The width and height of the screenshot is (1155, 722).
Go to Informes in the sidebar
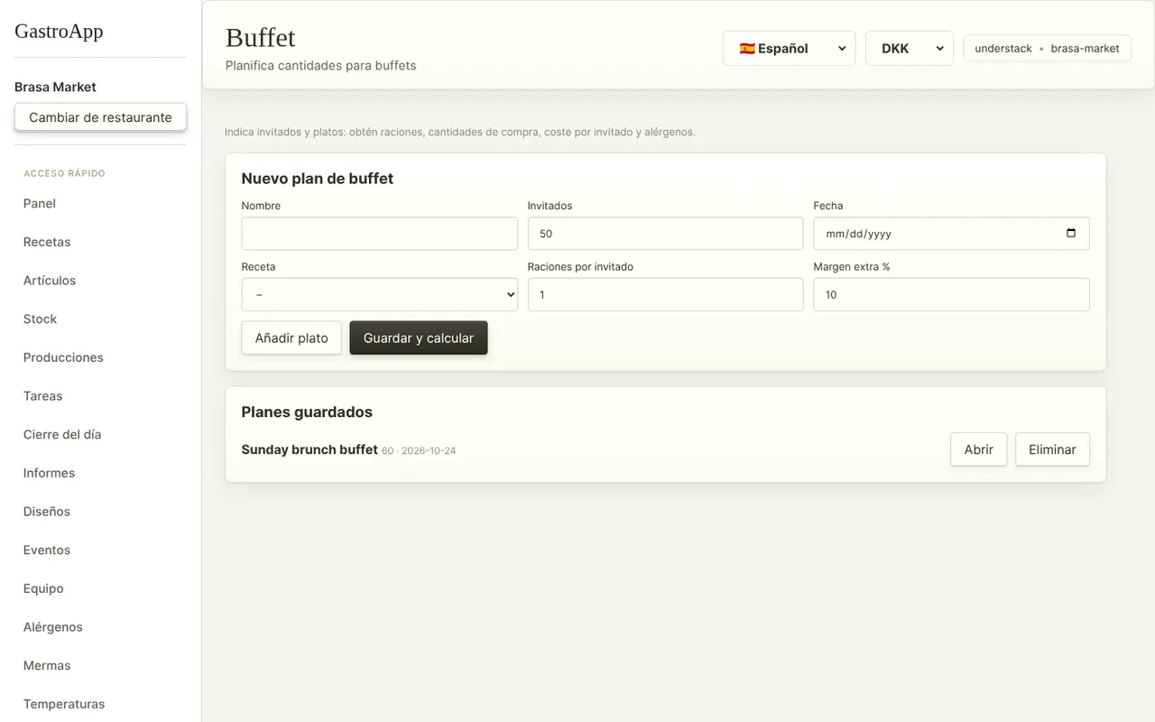(x=49, y=473)
